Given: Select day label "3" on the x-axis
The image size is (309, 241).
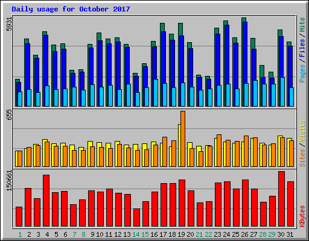Looking at the screenshot, I should click(38, 234).
